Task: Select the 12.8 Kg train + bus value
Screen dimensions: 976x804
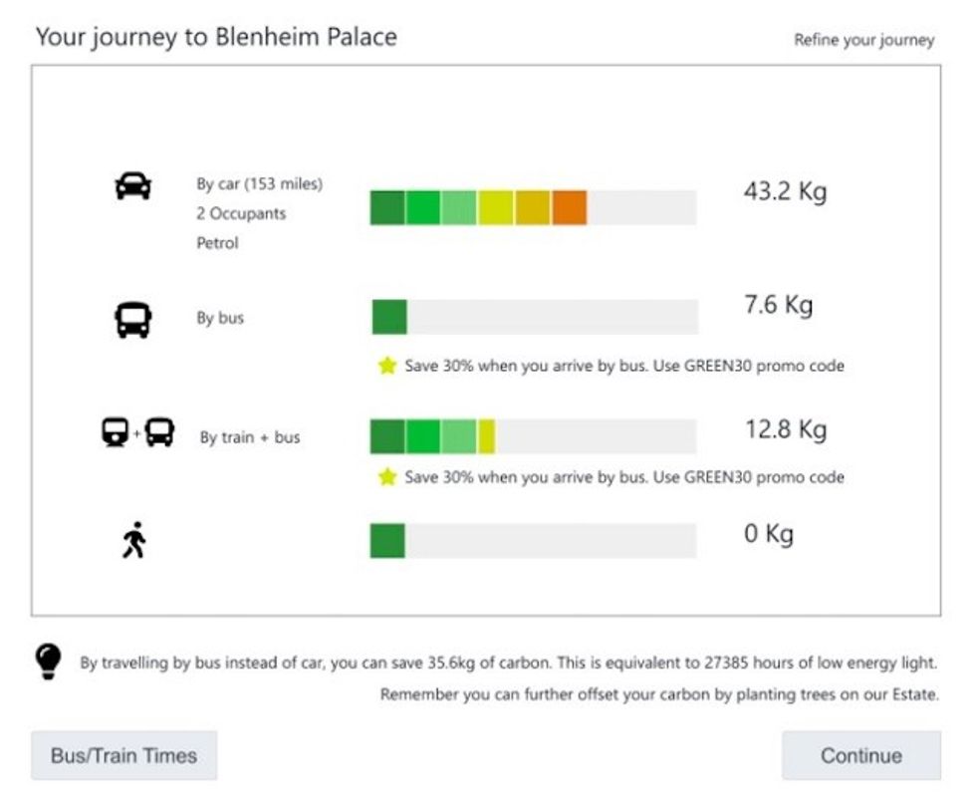Action: click(x=786, y=429)
